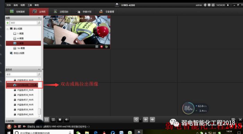
Task: Select the highlighted 9-画面 view layout
Action: point(23,43)
